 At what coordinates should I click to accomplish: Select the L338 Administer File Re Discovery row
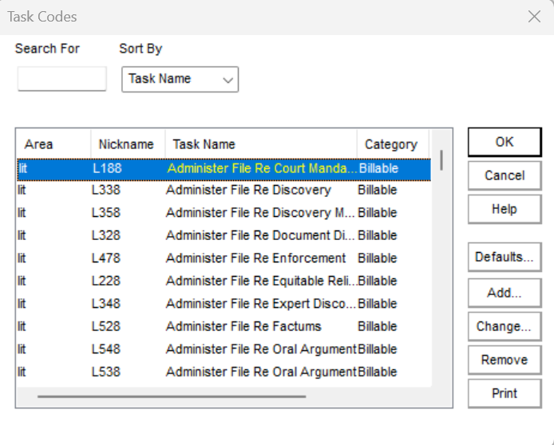(247, 191)
